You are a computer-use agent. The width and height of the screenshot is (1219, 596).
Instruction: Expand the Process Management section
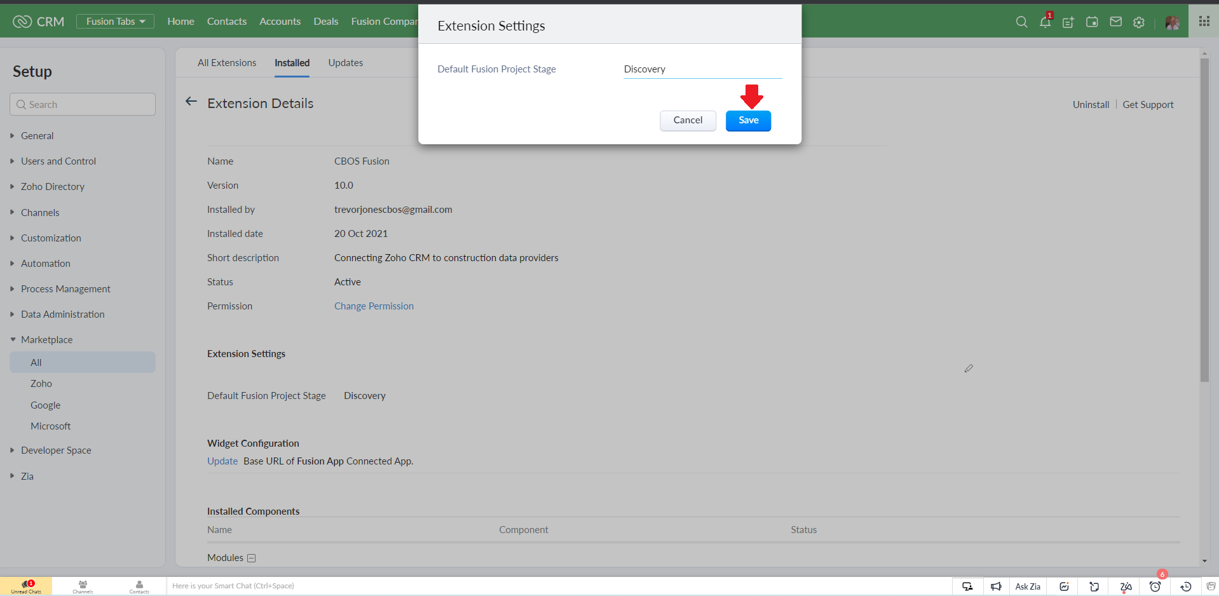pos(65,289)
